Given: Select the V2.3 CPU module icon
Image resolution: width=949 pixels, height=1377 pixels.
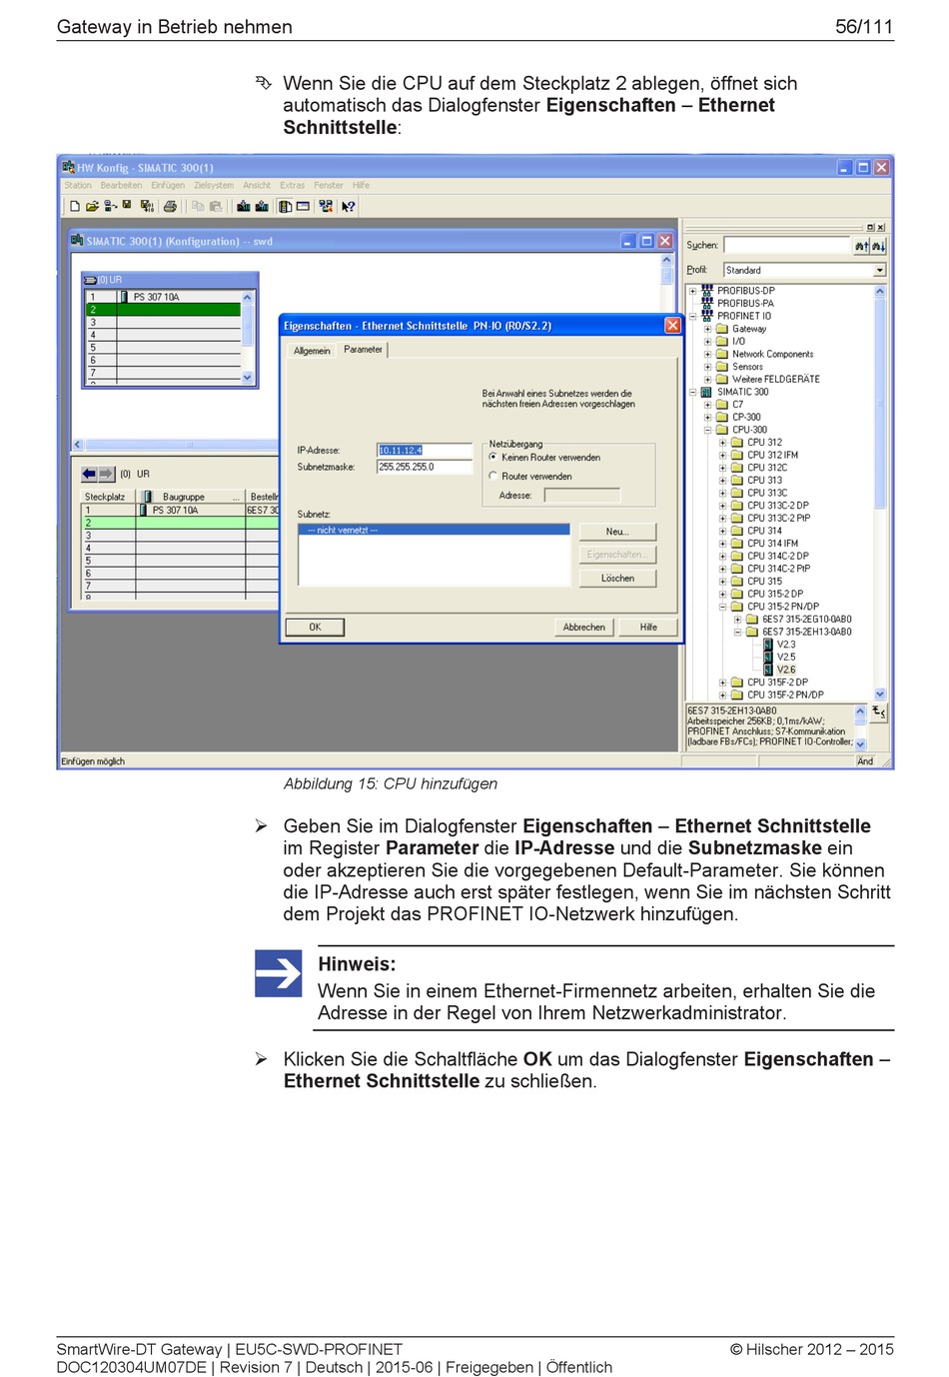Looking at the screenshot, I should tap(767, 645).
